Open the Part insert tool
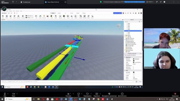The height and width of the screenshot is (101, 180). pyautogui.click(x=36, y=17)
